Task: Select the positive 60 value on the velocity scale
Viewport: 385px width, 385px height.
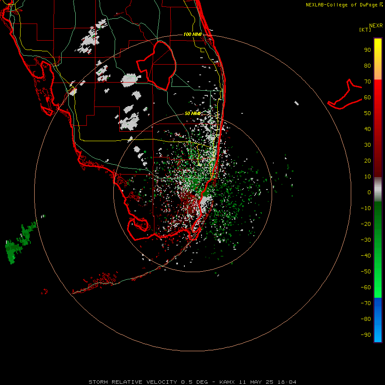Action: point(367,98)
